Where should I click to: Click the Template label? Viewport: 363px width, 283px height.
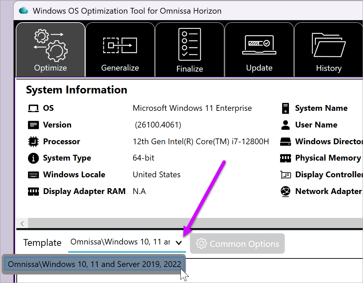(x=42, y=243)
